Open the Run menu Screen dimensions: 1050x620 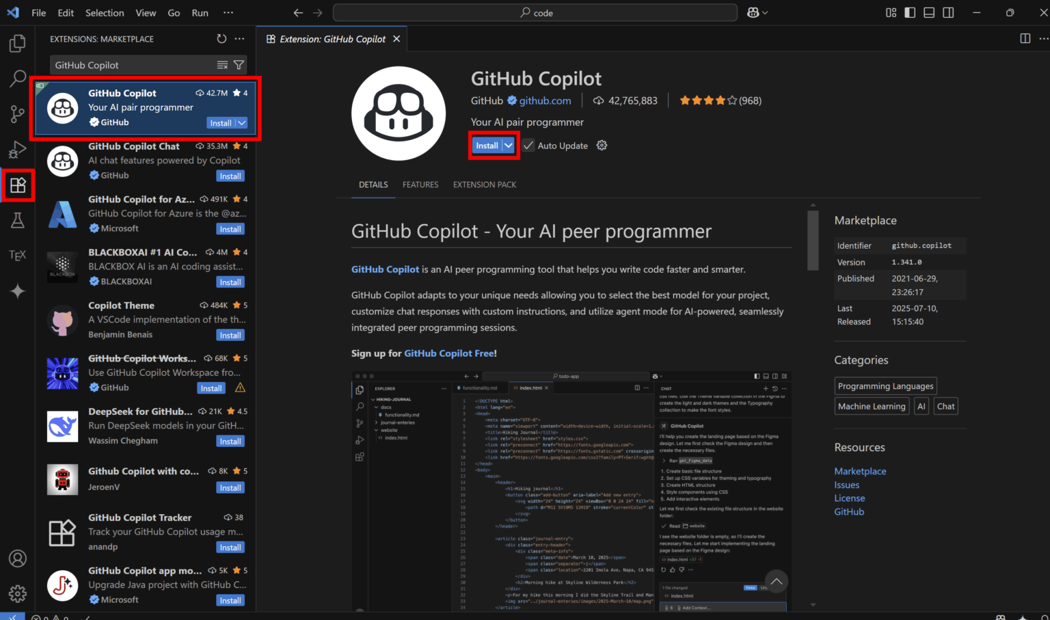(x=200, y=12)
